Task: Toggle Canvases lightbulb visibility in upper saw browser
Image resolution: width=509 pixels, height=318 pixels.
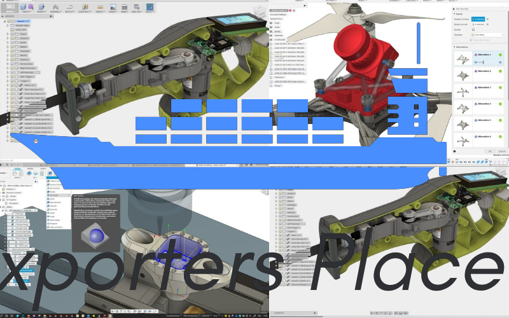Action: point(12,51)
